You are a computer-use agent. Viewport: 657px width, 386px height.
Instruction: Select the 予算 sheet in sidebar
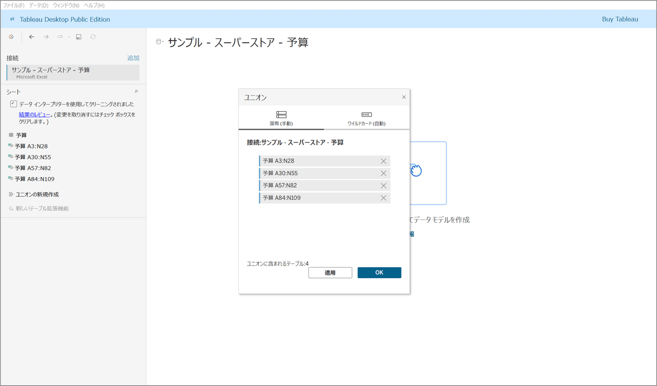pos(21,135)
